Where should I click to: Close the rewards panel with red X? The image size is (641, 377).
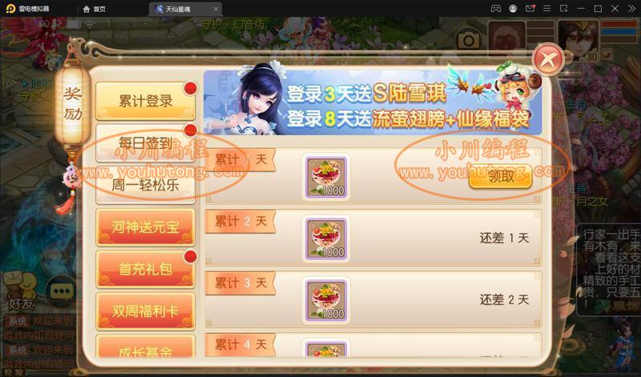click(x=548, y=60)
